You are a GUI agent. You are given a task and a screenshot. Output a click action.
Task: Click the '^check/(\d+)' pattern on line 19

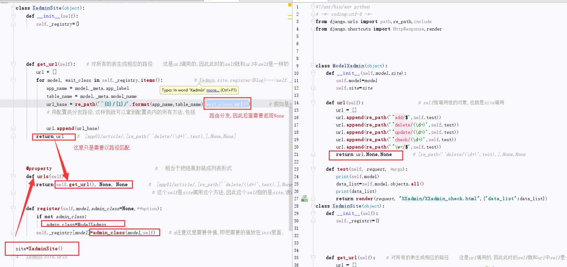point(407,140)
